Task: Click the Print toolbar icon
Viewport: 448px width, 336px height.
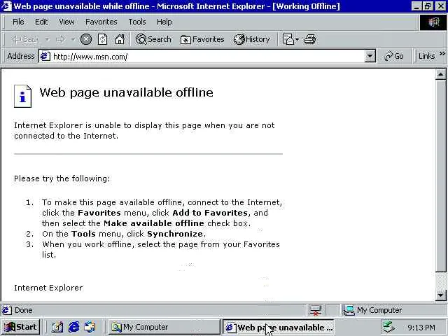Action: pos(310,39)
